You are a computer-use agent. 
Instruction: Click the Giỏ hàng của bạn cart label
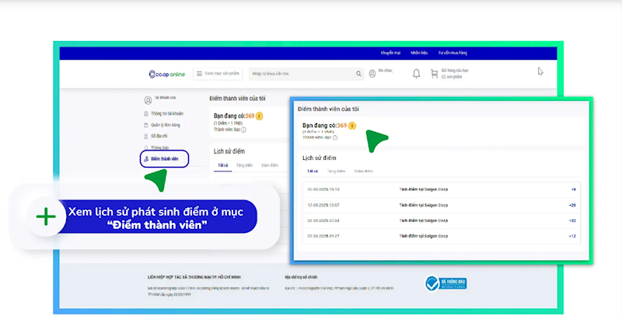455,71
